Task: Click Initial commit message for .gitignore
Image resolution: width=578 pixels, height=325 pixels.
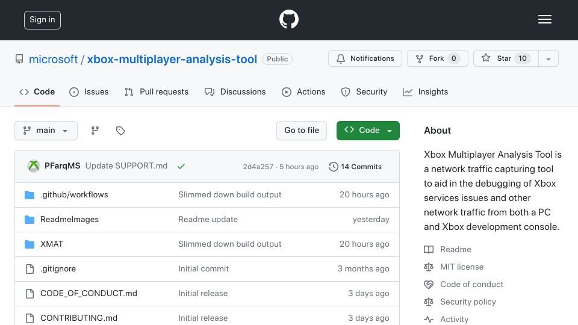Action: (x=204, y=268)
